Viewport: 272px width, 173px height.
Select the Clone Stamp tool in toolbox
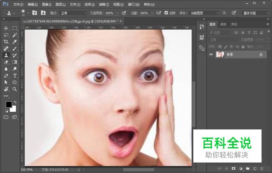pyautogui.click(x=6, y=55)
